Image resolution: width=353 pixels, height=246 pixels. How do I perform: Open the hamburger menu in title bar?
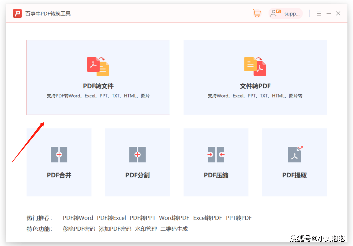click(319, 13)
